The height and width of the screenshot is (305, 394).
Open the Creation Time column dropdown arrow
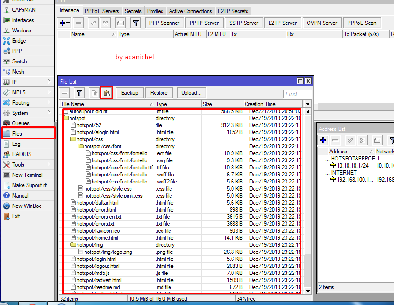tap(308, 104)
